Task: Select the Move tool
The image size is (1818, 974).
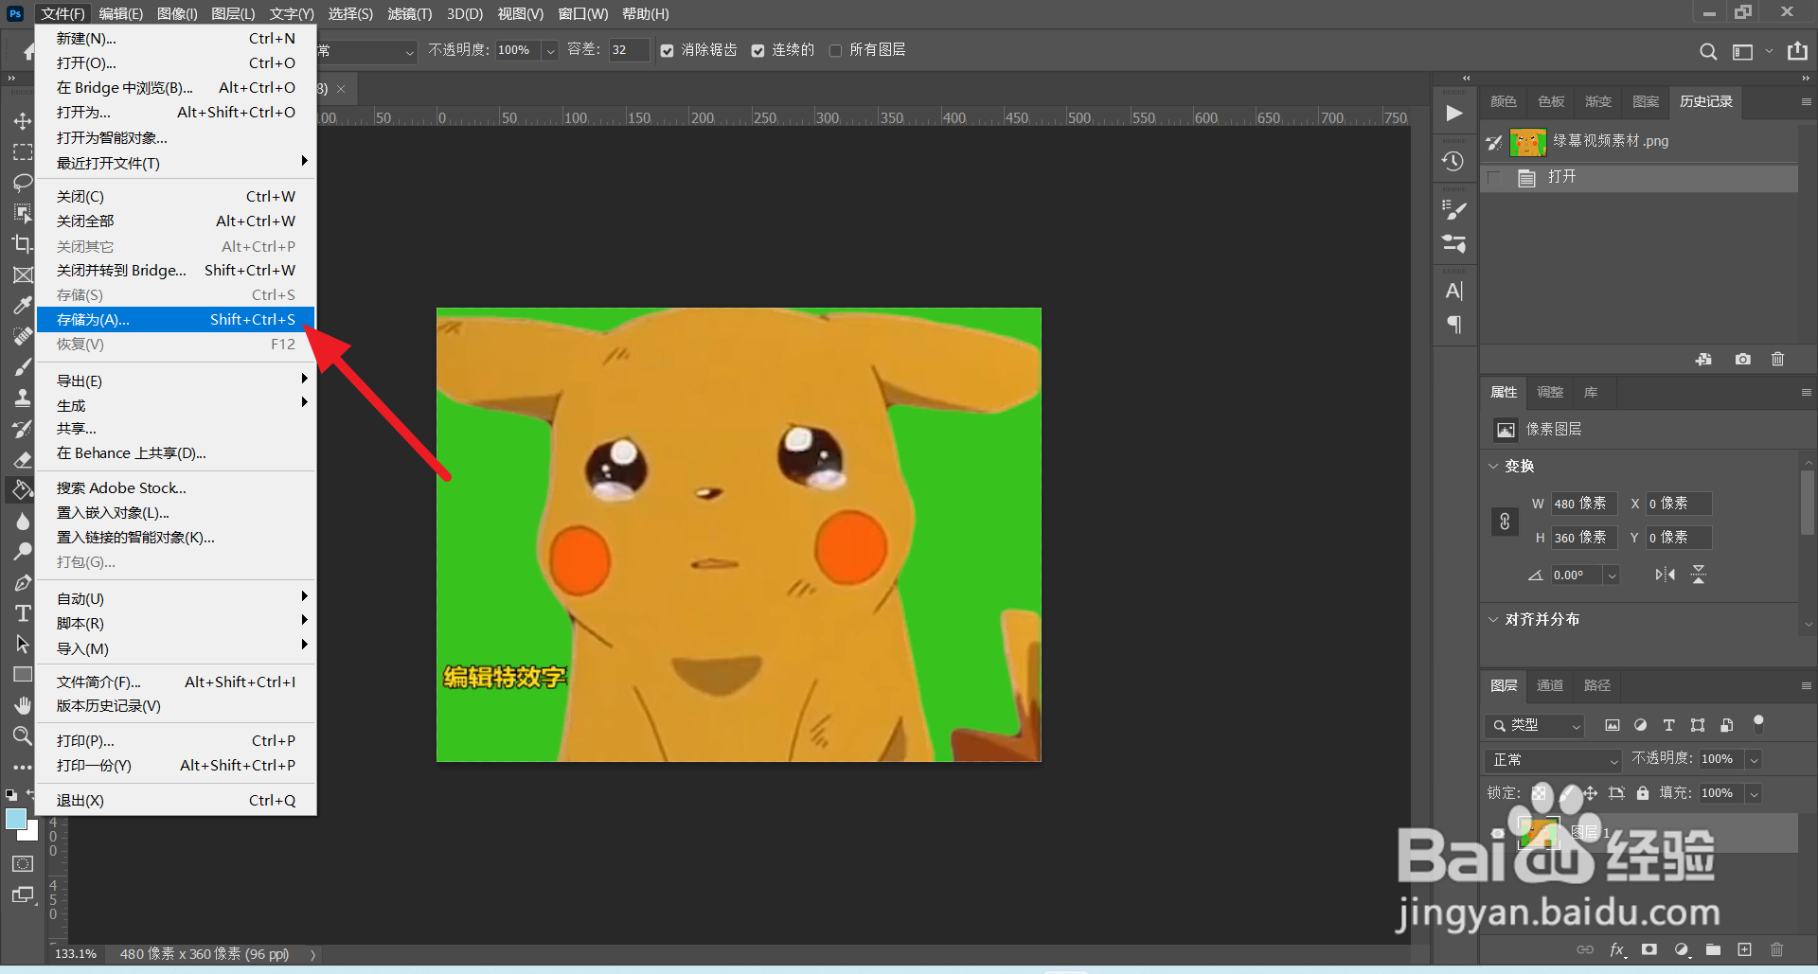Action: click(23, 121)
